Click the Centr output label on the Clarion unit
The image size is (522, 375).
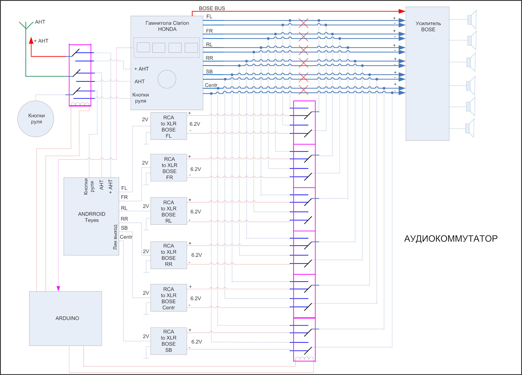coord(211,85)
